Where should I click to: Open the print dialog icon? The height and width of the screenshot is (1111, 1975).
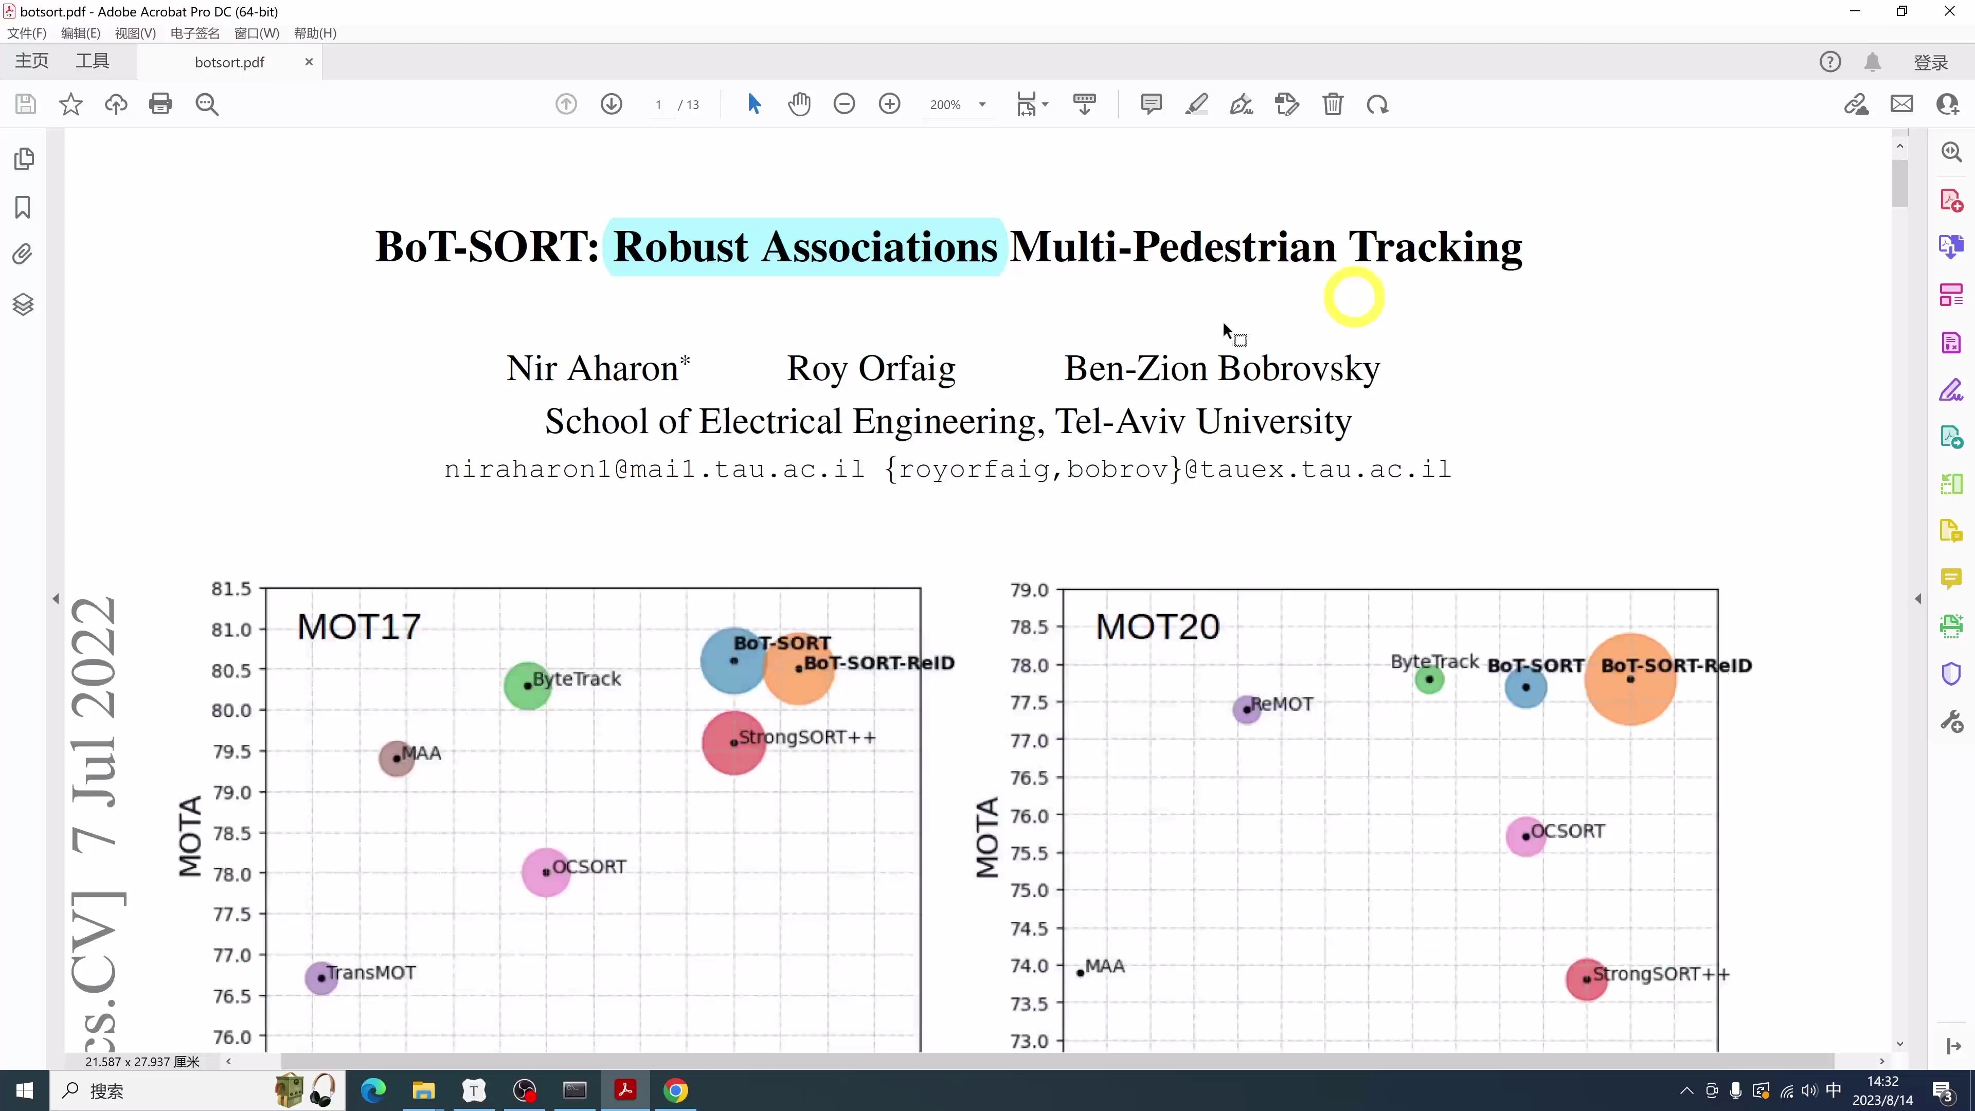coord(160,104)
